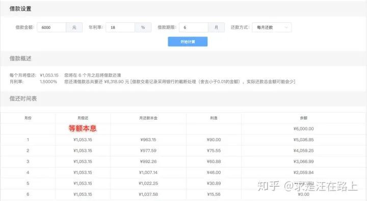The image size is (367, 201).
Task: Click balance cell ¥5,036.85
Action: (x=304, y=140)
